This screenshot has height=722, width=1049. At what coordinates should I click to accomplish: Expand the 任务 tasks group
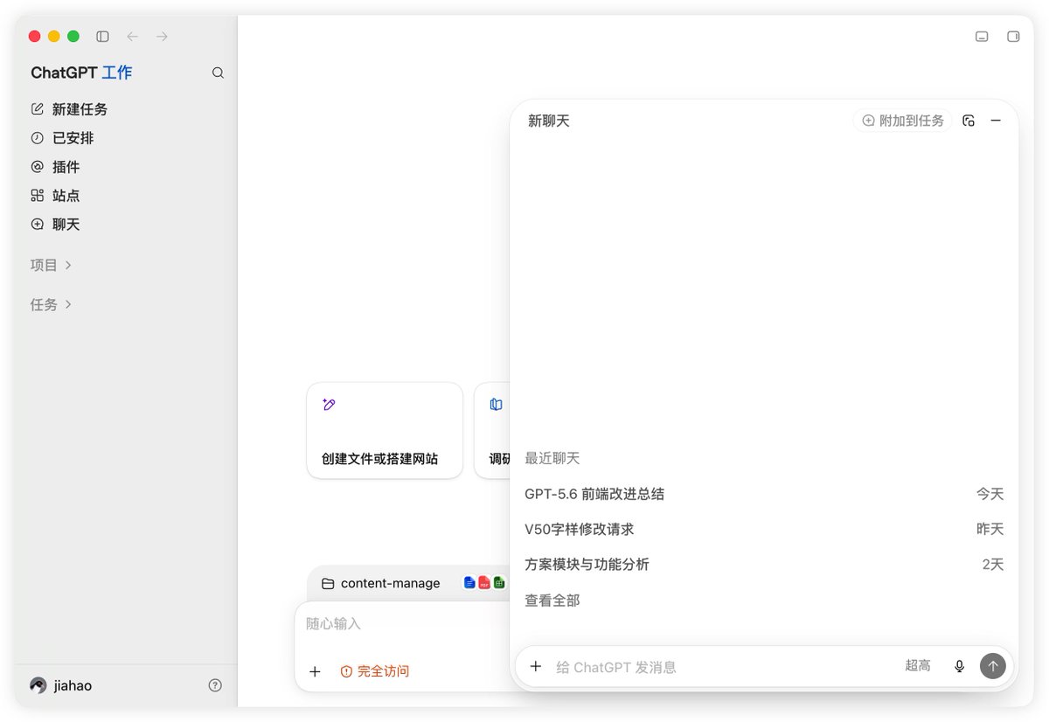point(51,305)
